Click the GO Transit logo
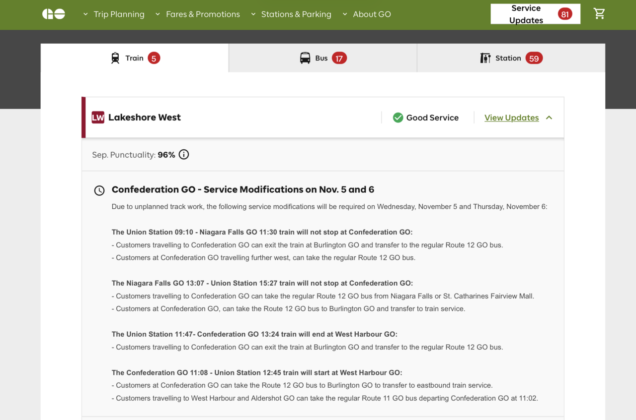This screenshot has width=636, height=420. (54, 14)
